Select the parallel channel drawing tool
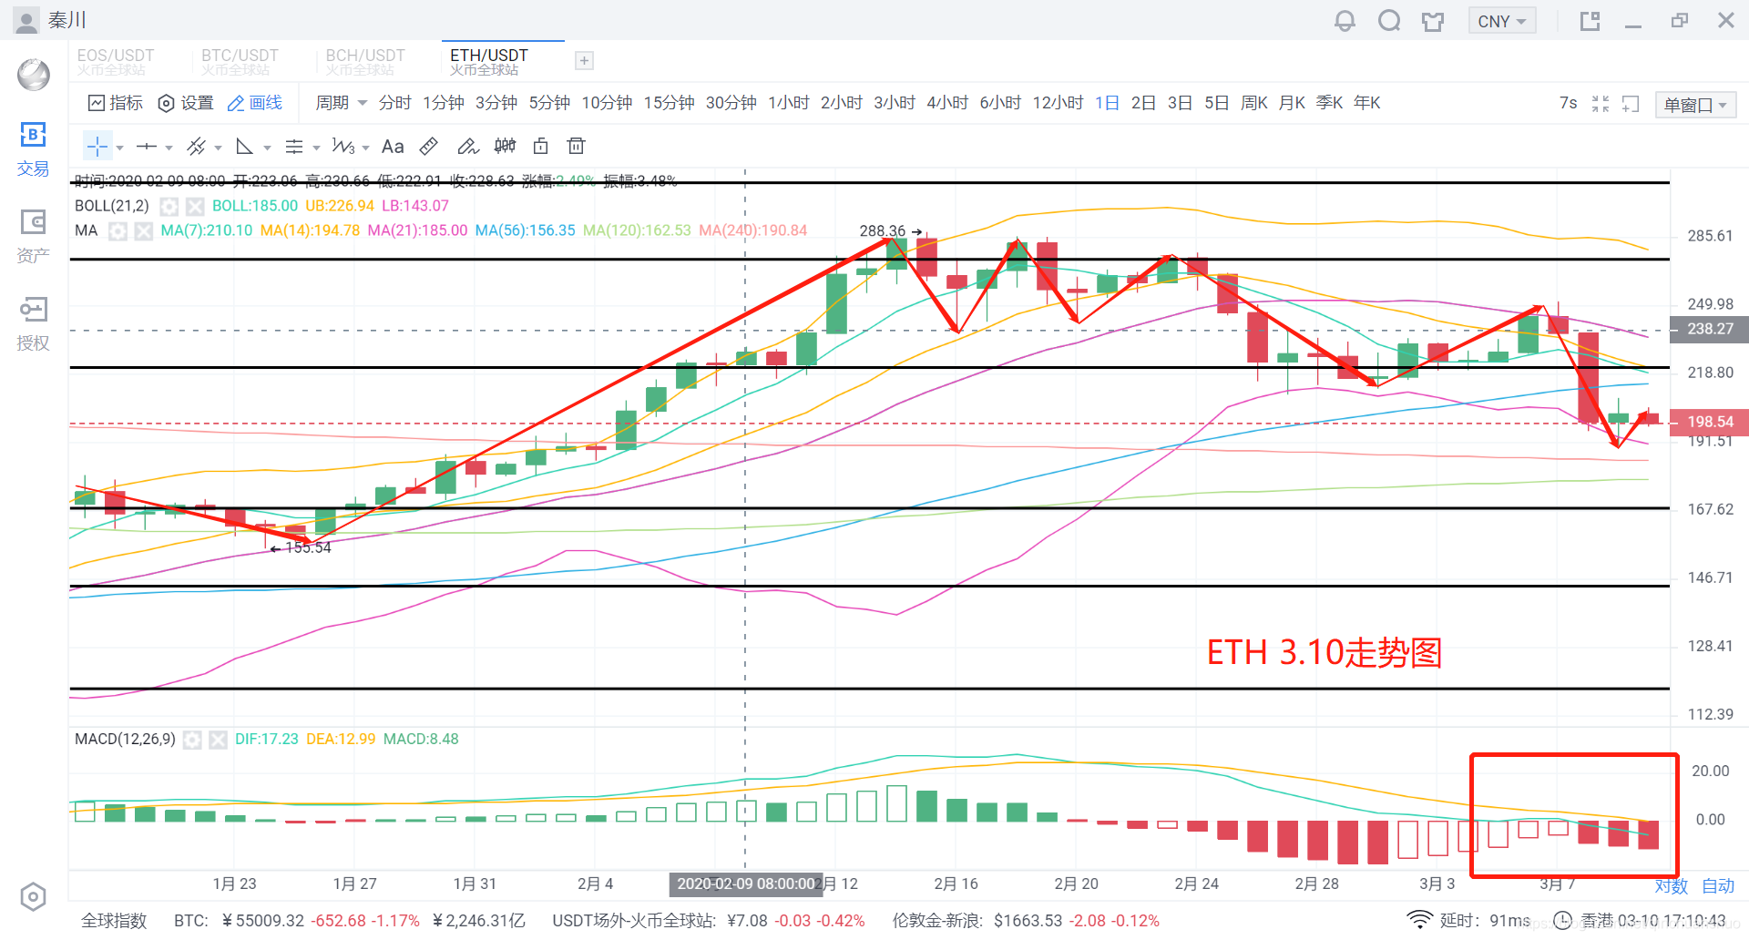 [196, 147]
